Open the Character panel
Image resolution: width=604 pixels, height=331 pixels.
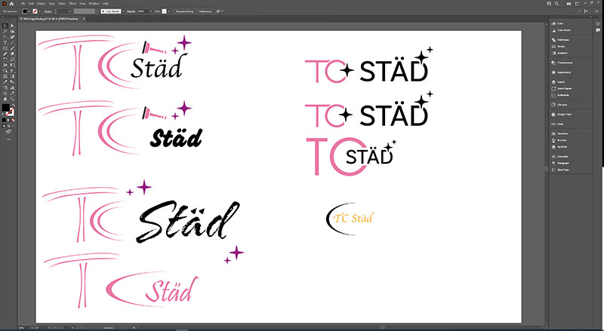tap(560, 157)
